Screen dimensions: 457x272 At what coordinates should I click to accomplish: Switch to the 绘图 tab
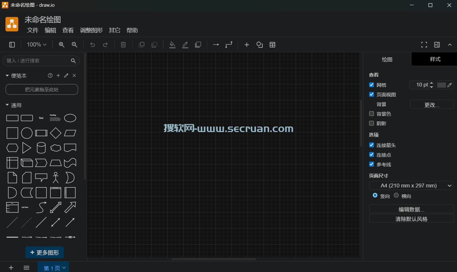pyautogui.click(x=387, y=59)
